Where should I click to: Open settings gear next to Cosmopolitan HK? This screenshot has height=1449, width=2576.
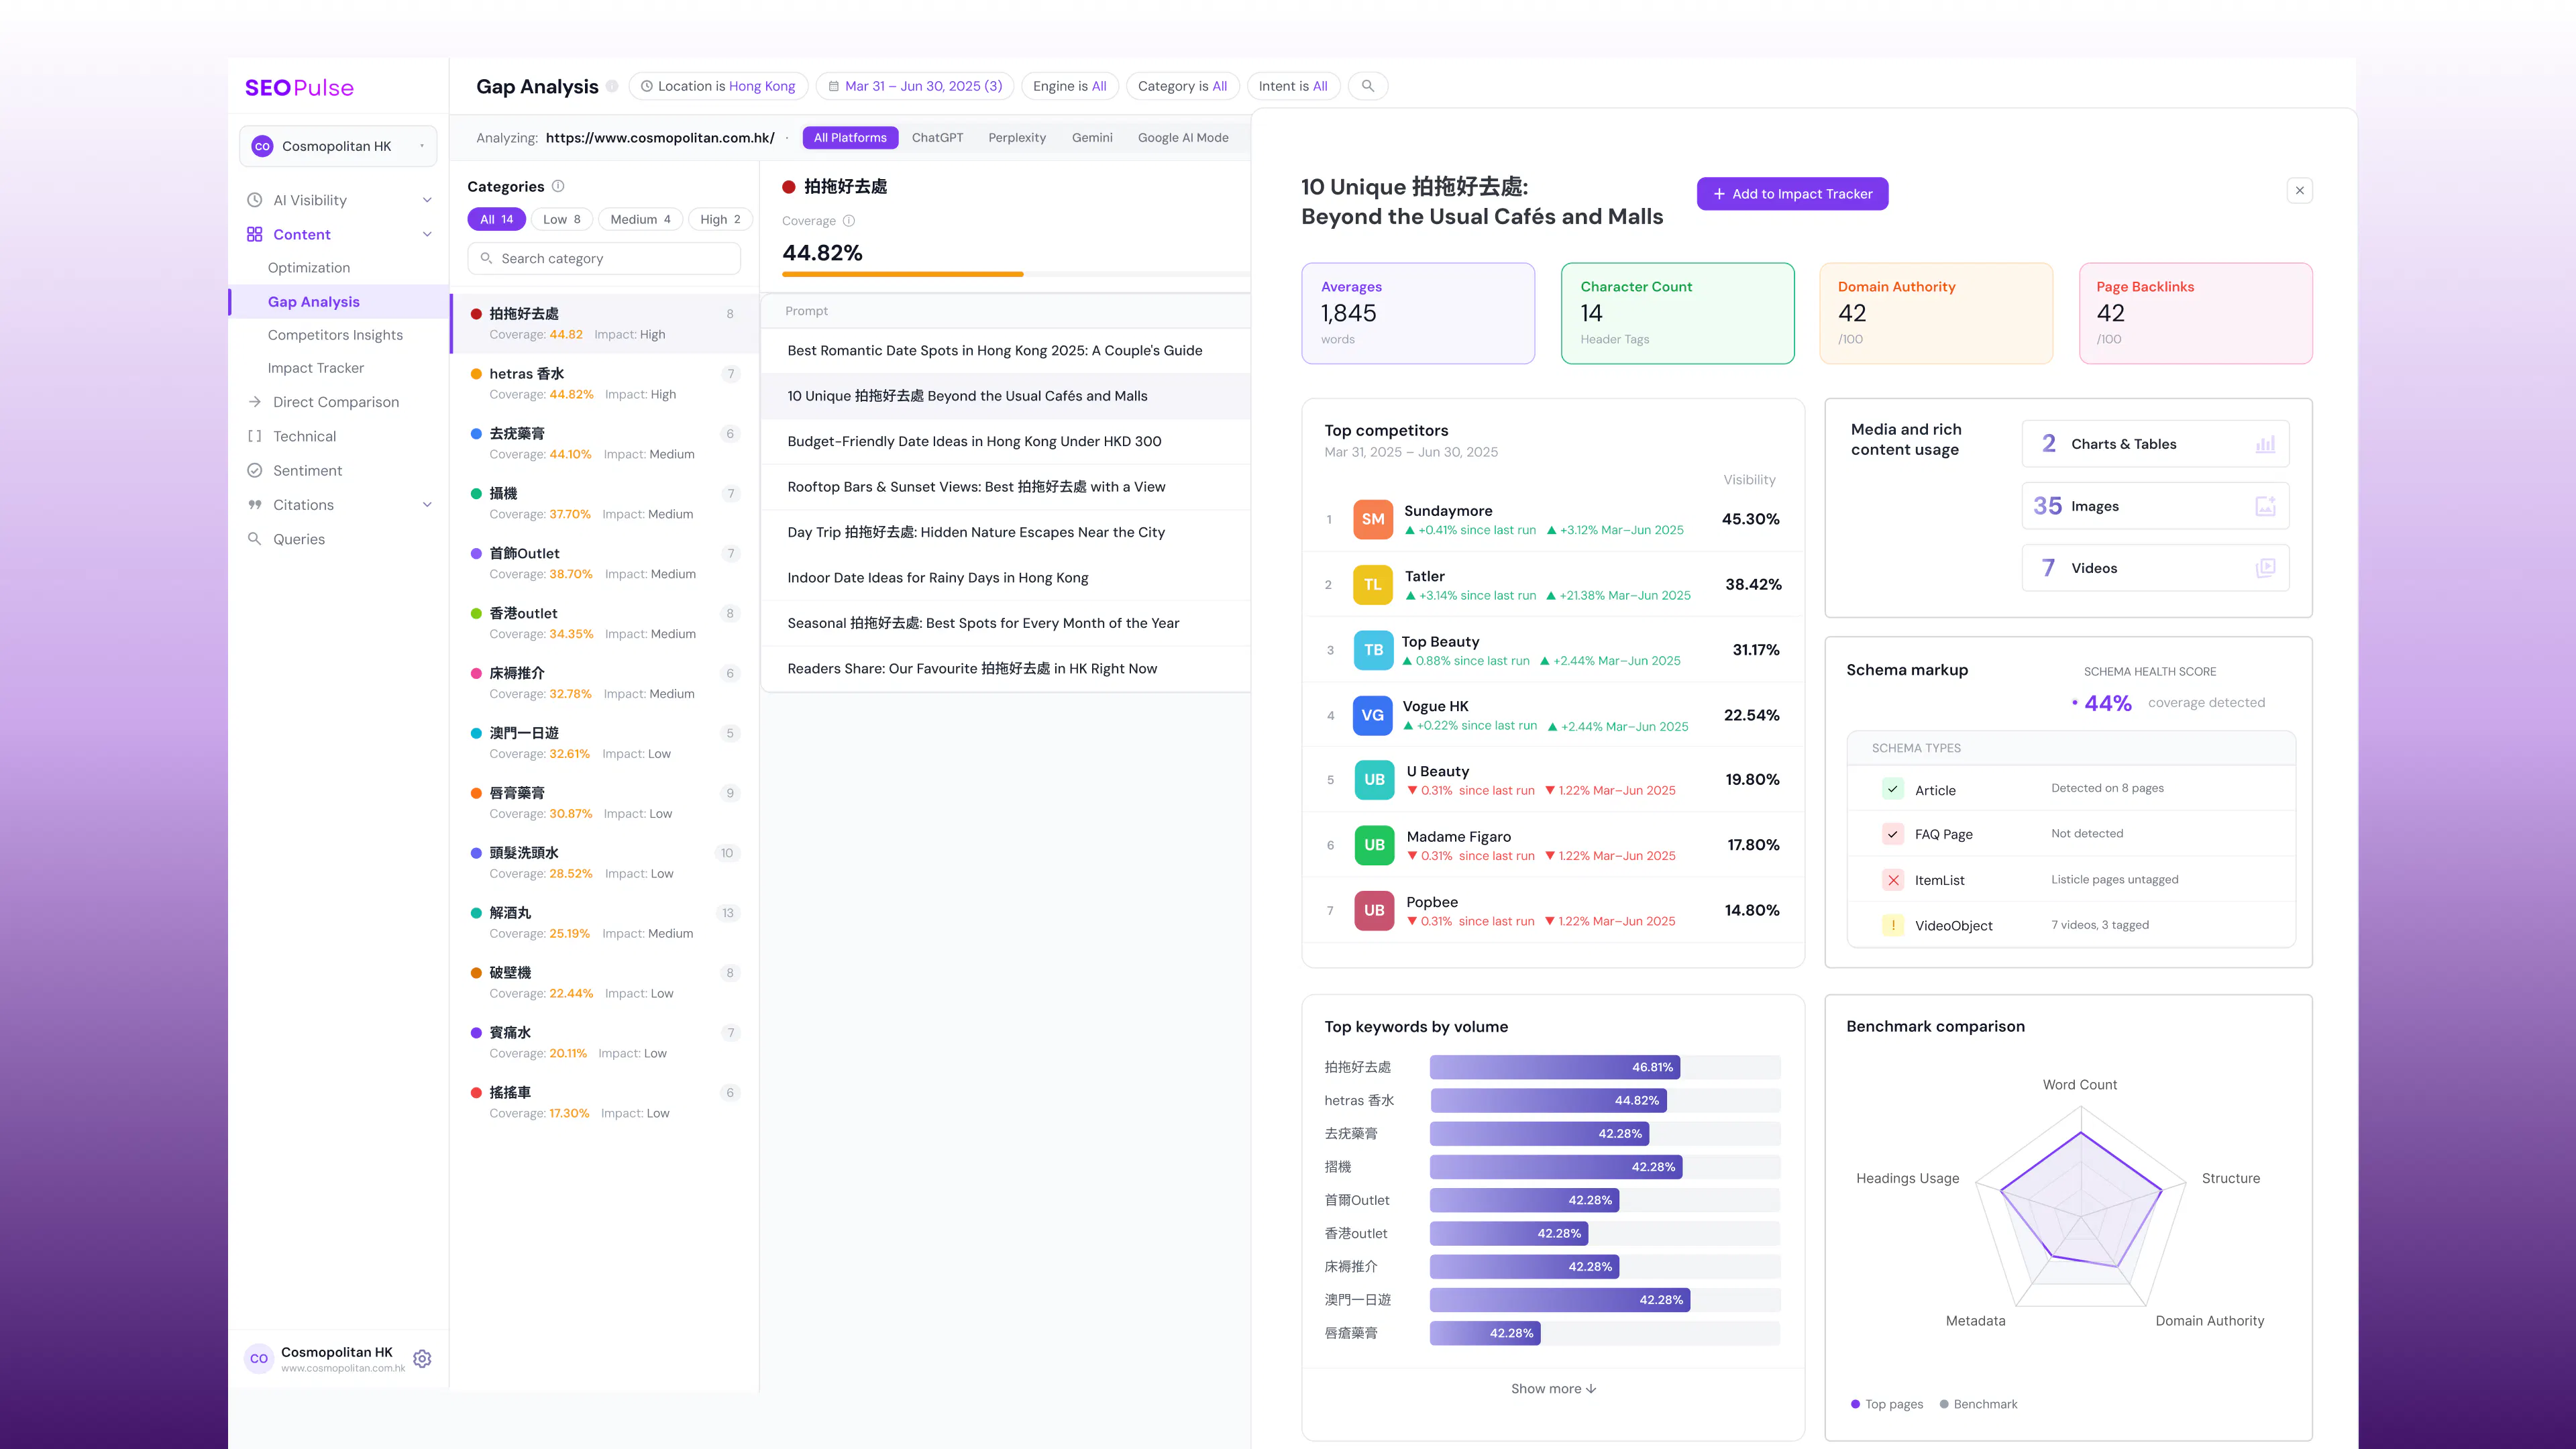coord(422,1359)
